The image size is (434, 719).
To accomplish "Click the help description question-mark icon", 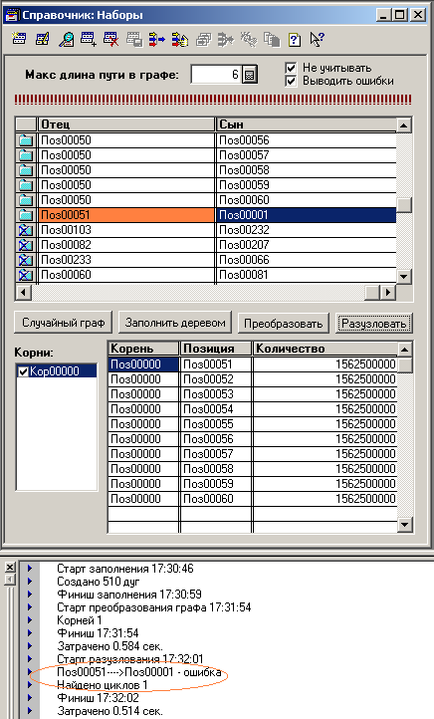I will (295, 40).
